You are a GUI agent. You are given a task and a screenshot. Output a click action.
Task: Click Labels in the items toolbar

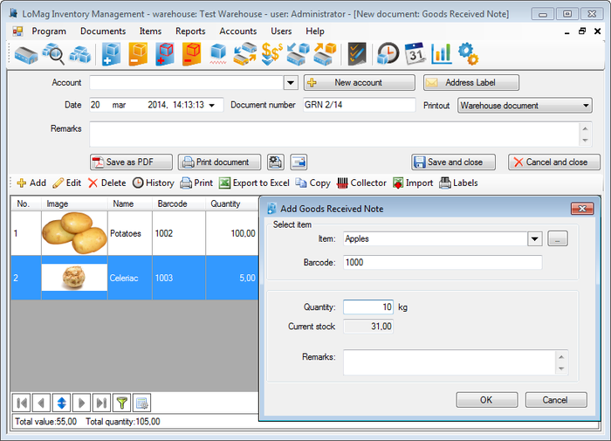(458, 183)
